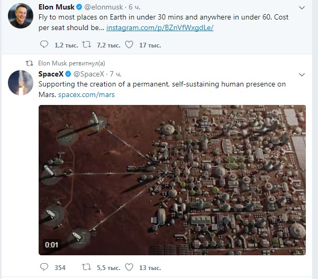Like Elon Musk's tweet with heart icon
Image resolution: width=318 pixels, height=279 pixels.
(129, 44)
